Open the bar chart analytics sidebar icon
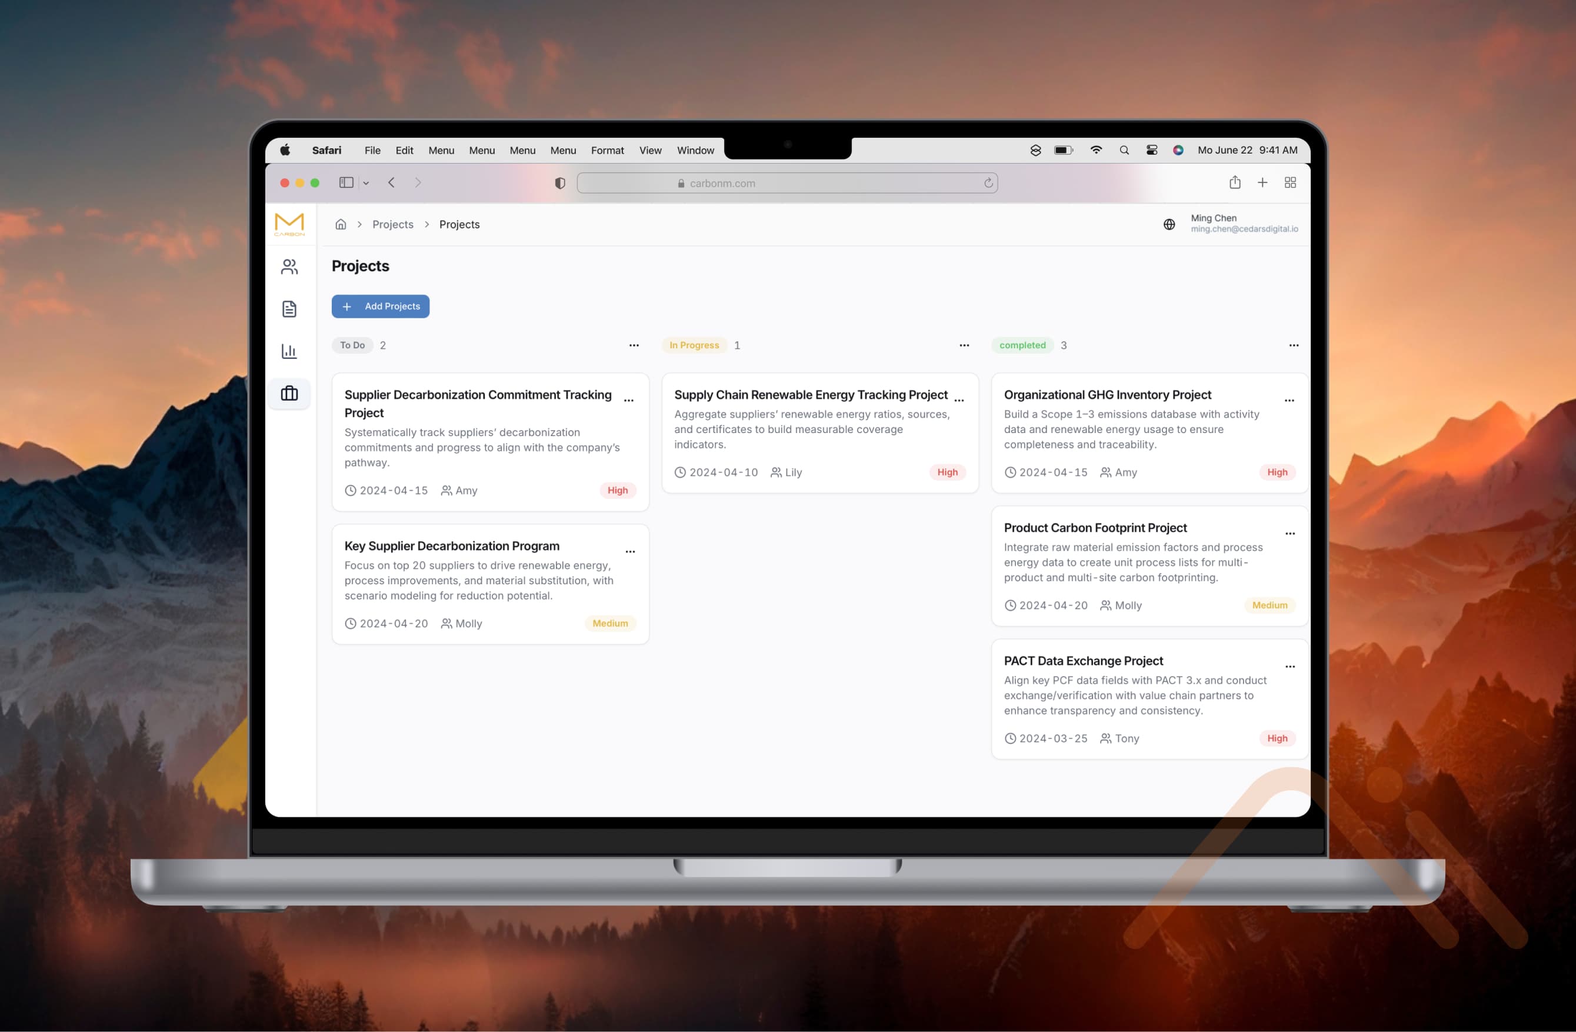Viewport: 1576px width, 1032px height. tap(289, 351)
